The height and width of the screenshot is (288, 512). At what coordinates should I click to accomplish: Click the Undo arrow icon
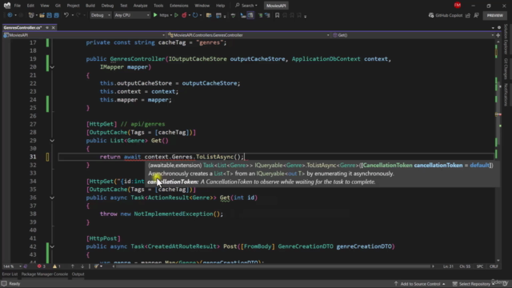(x=66, y=15)
